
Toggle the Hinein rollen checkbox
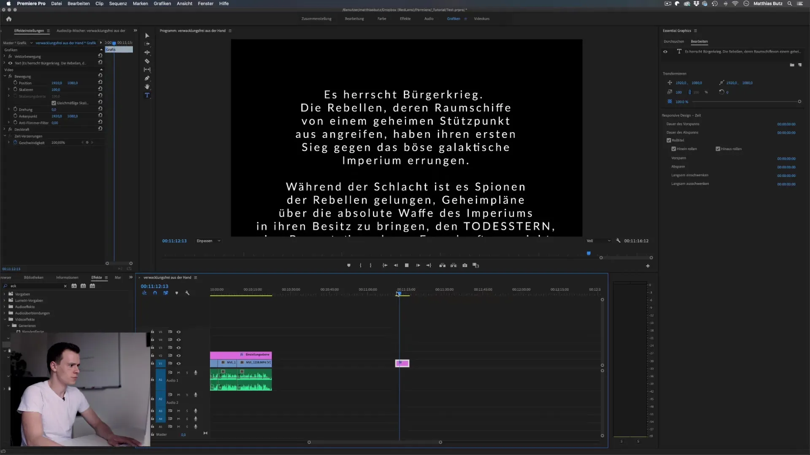click(674, 149)
